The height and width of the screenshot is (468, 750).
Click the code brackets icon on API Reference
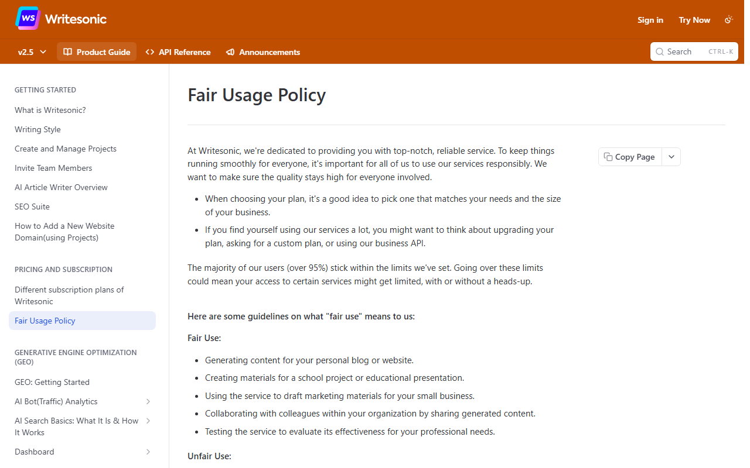[150, 52]
